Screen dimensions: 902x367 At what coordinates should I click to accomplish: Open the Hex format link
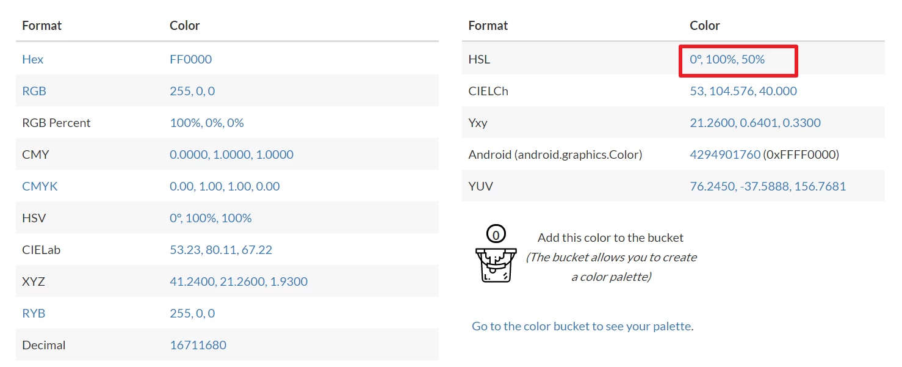click(x=33, y=59)
